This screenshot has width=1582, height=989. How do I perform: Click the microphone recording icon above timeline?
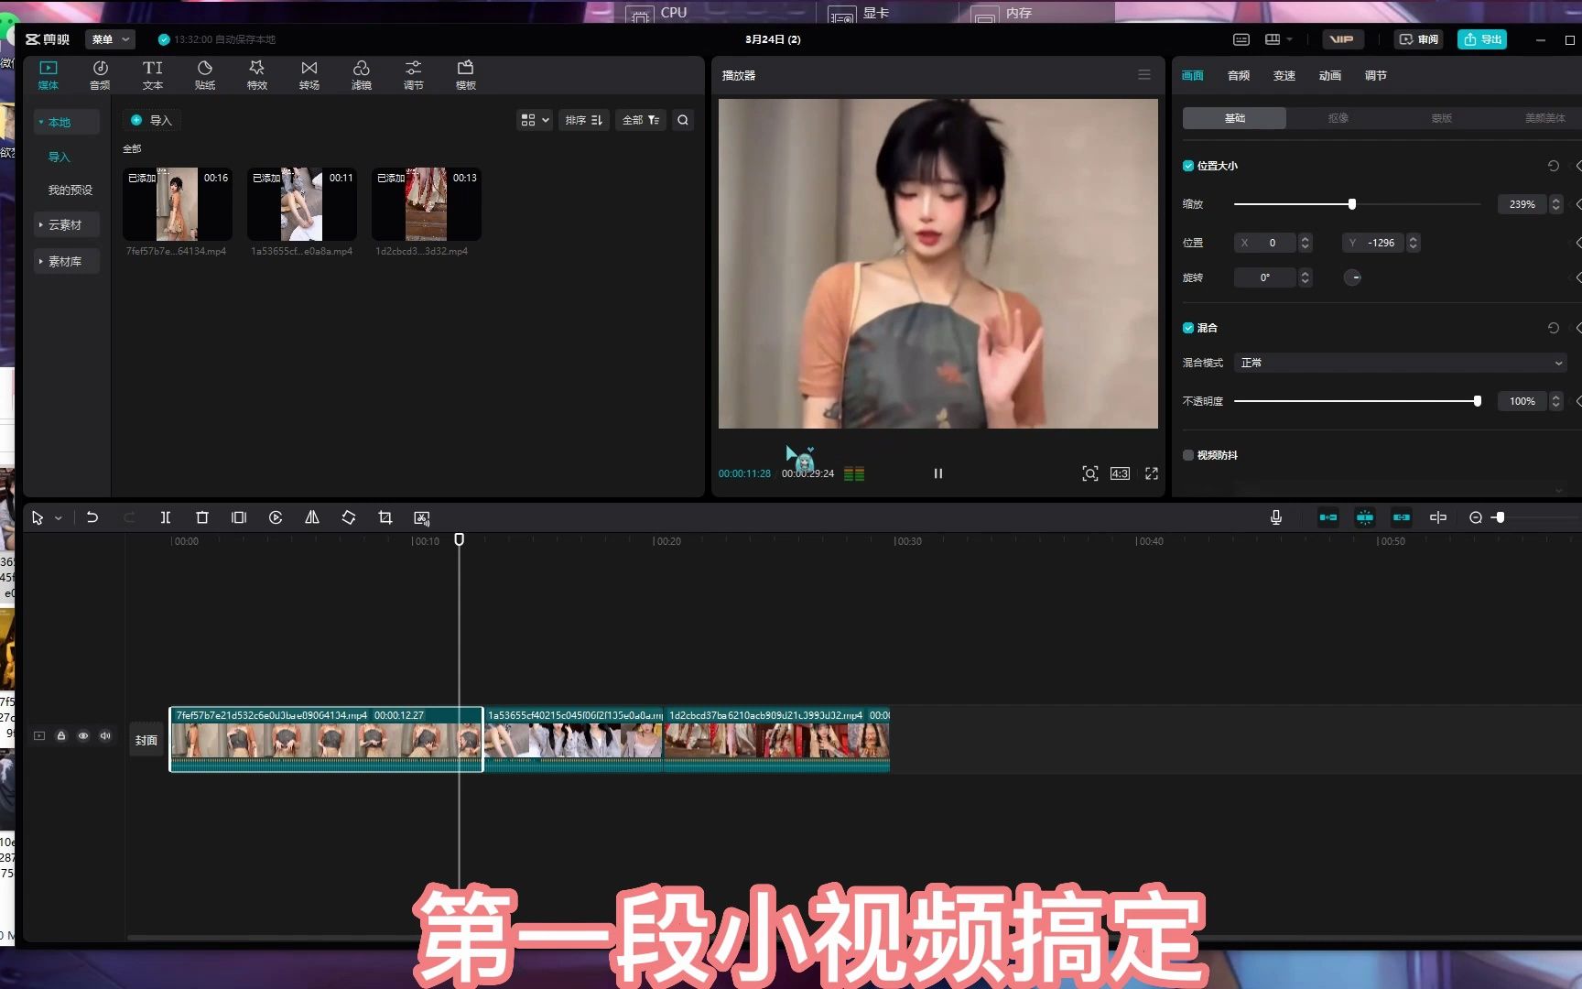[1276, 517]
